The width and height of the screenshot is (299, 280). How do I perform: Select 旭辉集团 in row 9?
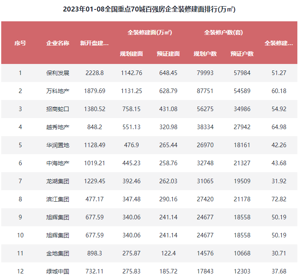click(58, 217)
